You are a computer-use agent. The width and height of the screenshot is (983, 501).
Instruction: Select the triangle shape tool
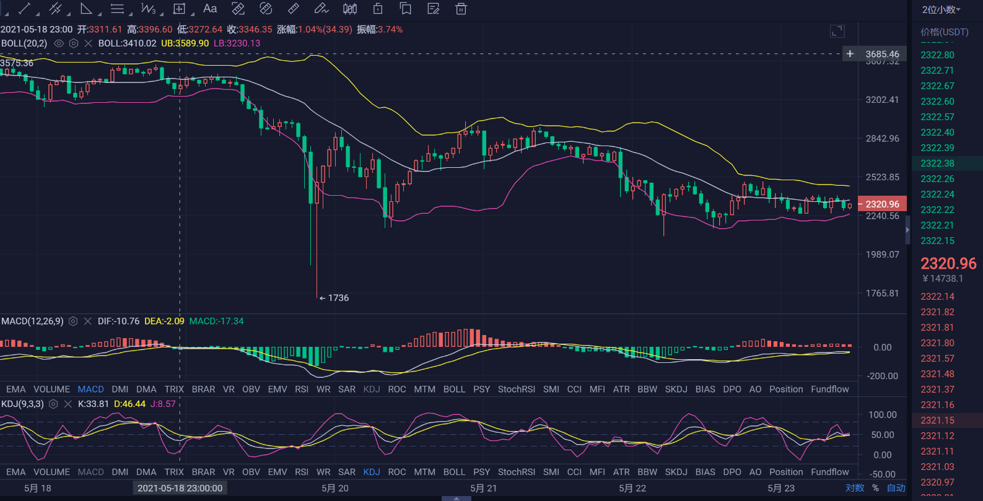(x=86, y=9)
